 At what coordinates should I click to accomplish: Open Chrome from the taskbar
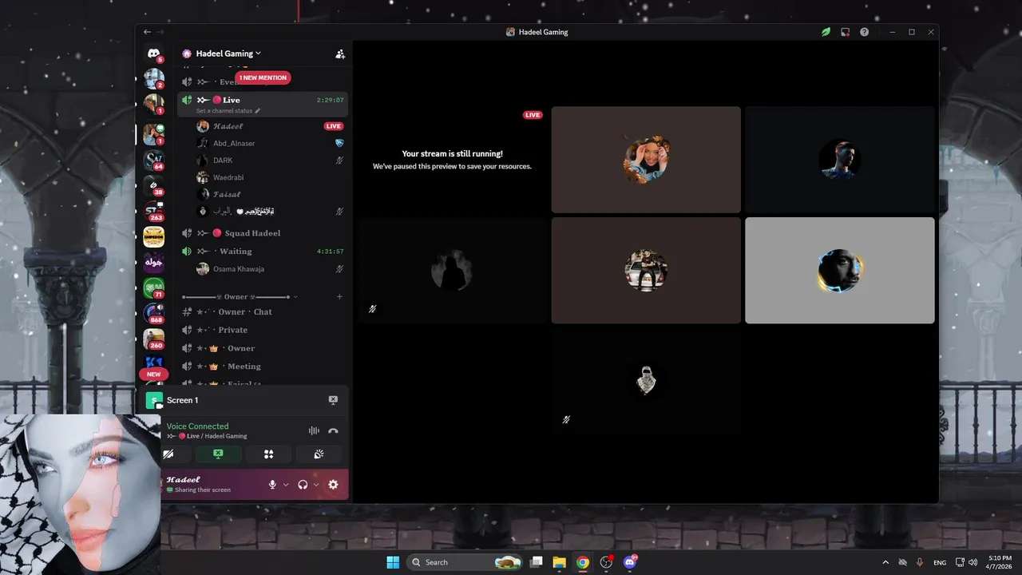click(583, 562)
